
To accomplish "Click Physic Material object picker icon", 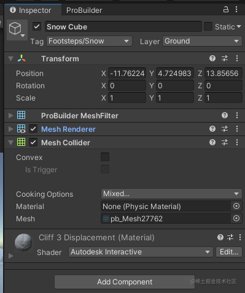I will click(236, 206).
